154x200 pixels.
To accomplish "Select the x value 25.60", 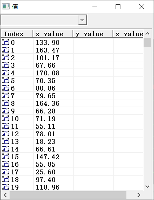I will 46,172.
